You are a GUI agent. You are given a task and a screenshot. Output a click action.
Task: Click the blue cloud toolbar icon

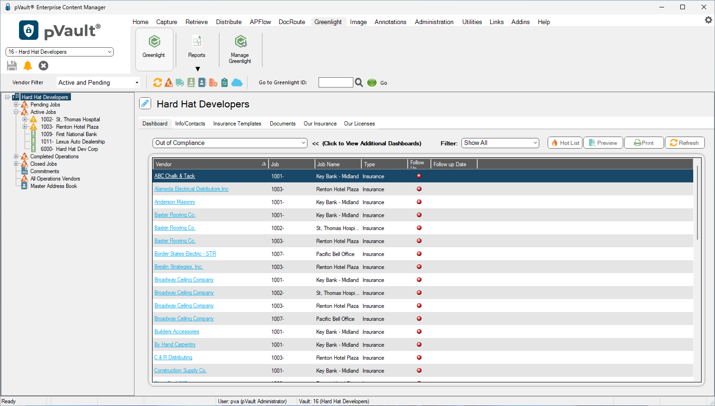[237, 82]
